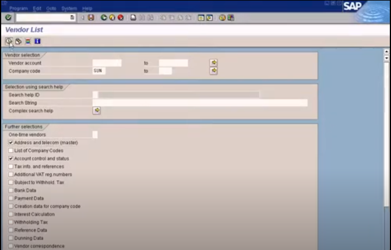
Task: Click the Complex search help arrow button
Action: [97, 110]
